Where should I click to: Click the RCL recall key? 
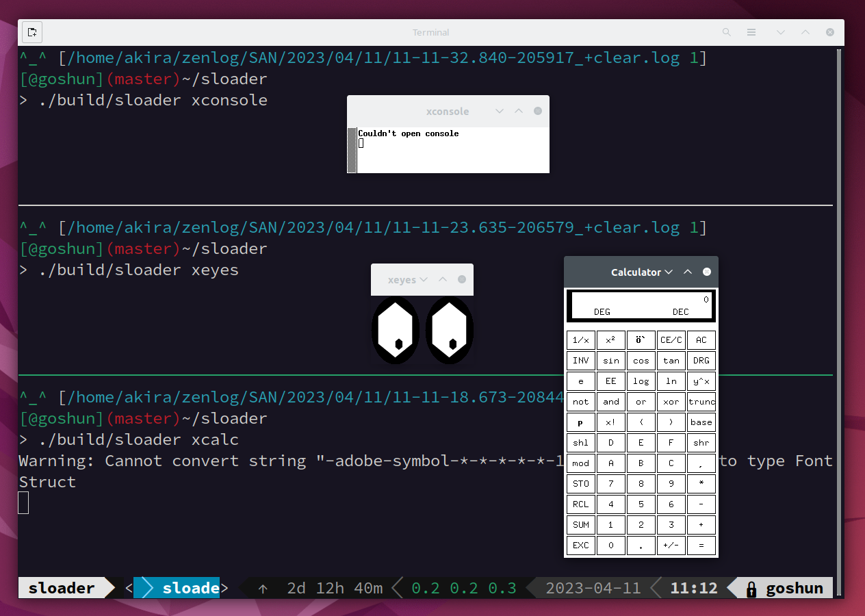pos(581,504)
